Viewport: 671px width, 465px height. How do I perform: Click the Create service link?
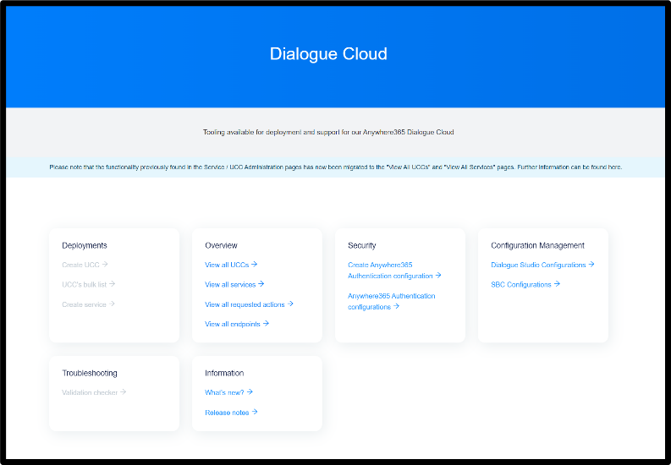point(88,304)
